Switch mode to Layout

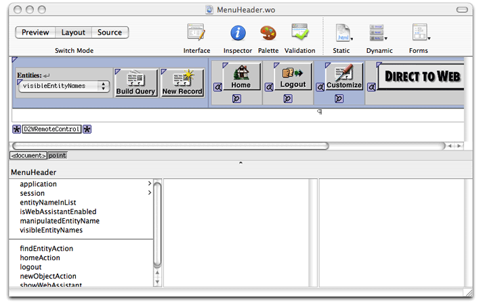point(73,33)
